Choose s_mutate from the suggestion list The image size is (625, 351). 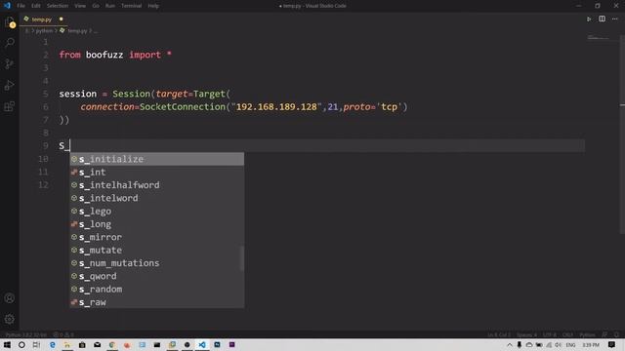(x=157, y=250)
